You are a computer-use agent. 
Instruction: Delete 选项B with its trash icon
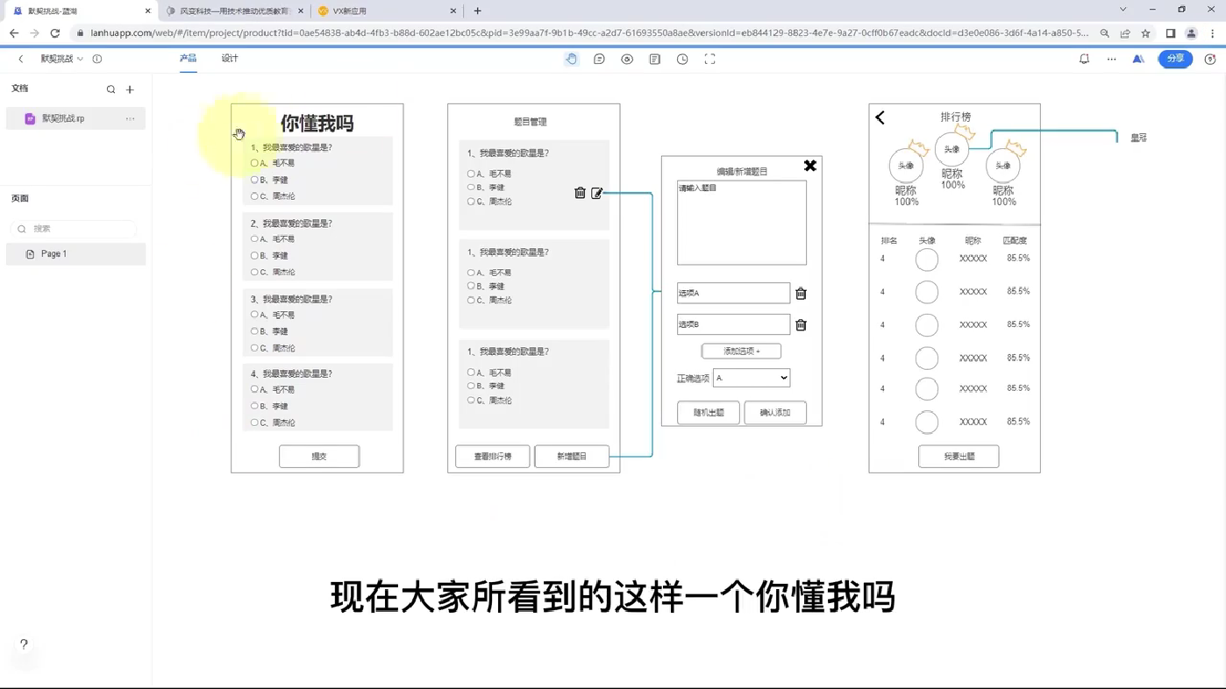click(x=801, y=325)
